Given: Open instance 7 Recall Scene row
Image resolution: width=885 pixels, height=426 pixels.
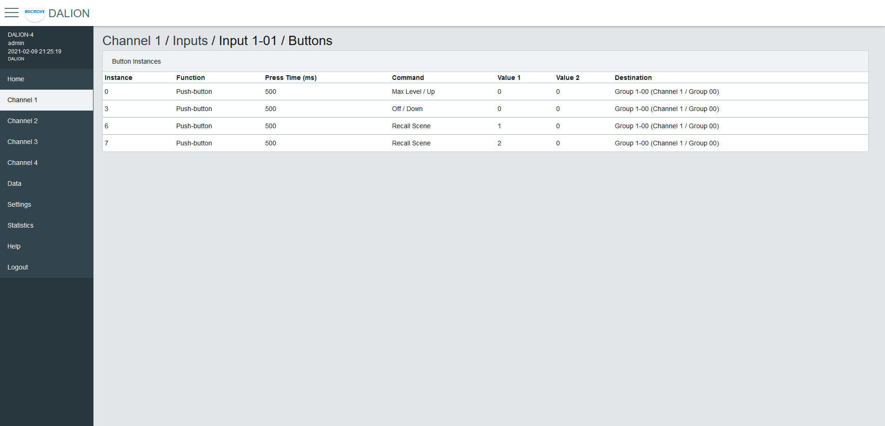Looking at the screenshot, I should (411, 143).
